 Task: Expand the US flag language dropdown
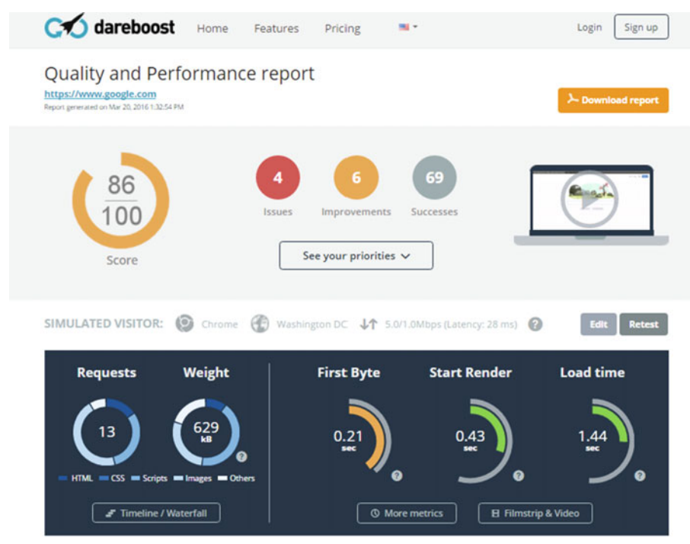[408, 27]
